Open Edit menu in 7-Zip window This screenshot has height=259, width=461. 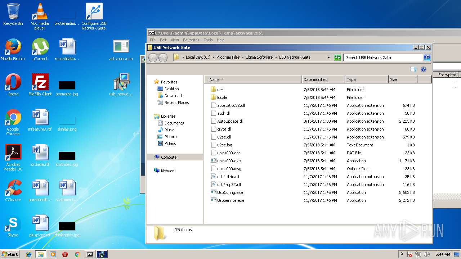[163, 40]
